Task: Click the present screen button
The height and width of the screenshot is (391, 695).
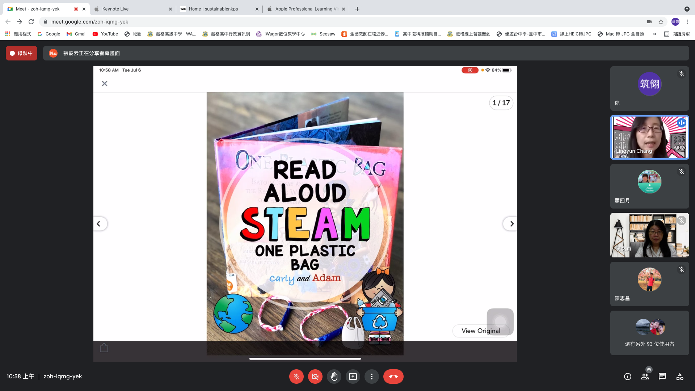Action: 353,377
